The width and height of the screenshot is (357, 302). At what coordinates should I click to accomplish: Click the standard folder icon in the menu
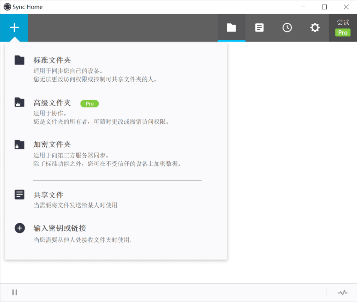(x=20, y=60)
